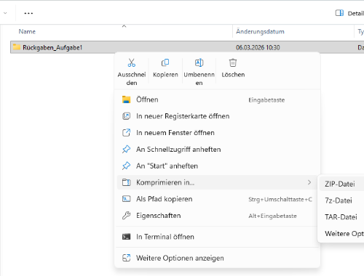Click the Umbenennen label
364x276 pixels.
(199, 78)
